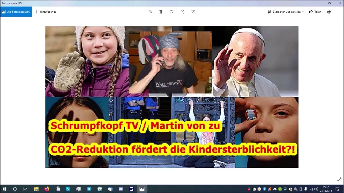
Task: Open Skype from the taskbar
Action: (68, 189)
